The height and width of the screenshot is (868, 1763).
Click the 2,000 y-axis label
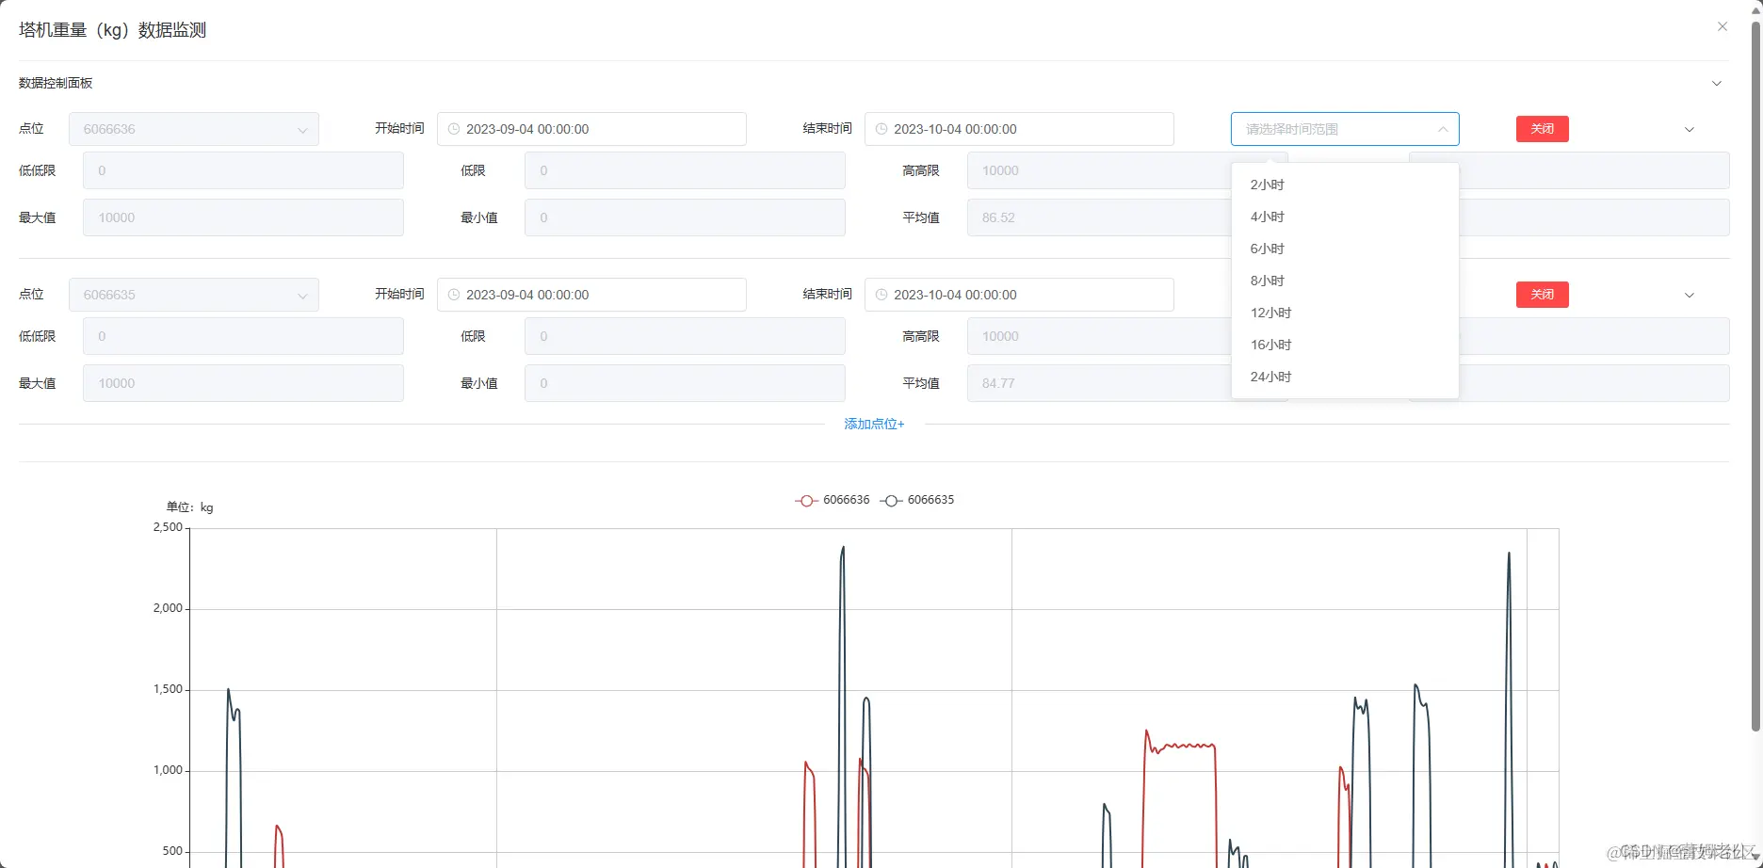pos(168,608)
